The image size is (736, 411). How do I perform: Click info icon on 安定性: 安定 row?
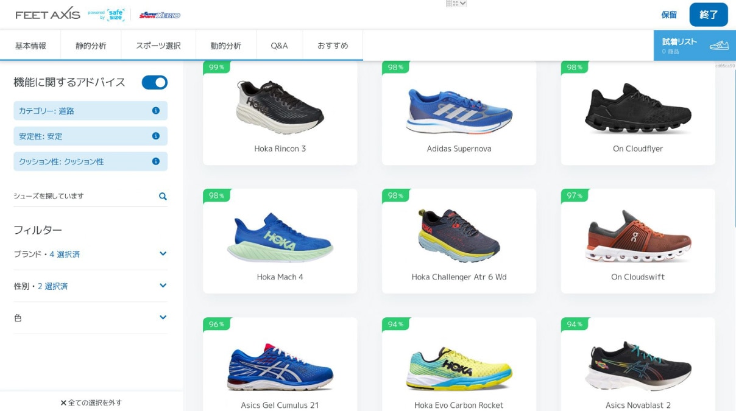pos(156,136)
